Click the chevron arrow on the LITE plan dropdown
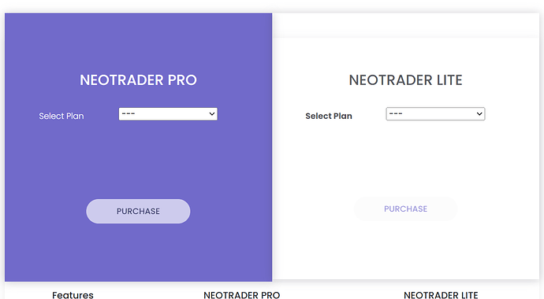This screenshot has width=544, height=299. coord(479,114)
